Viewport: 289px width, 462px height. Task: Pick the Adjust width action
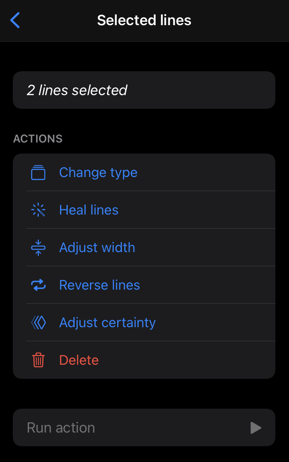click(97, 247)
